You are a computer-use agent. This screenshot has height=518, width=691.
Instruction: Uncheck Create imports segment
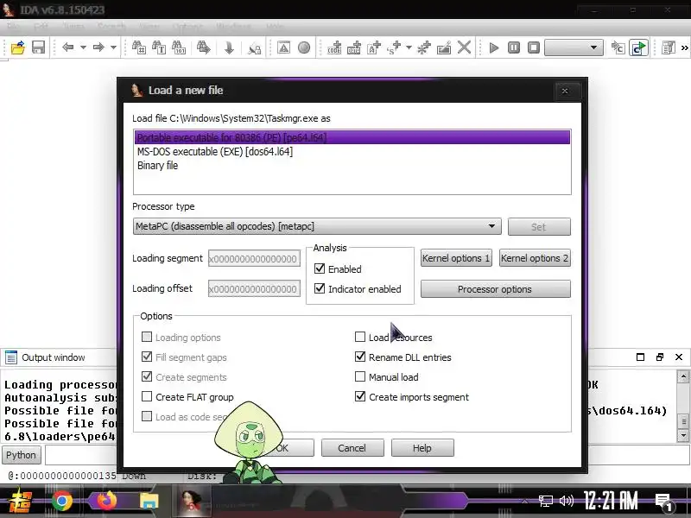tap(360, 396)
